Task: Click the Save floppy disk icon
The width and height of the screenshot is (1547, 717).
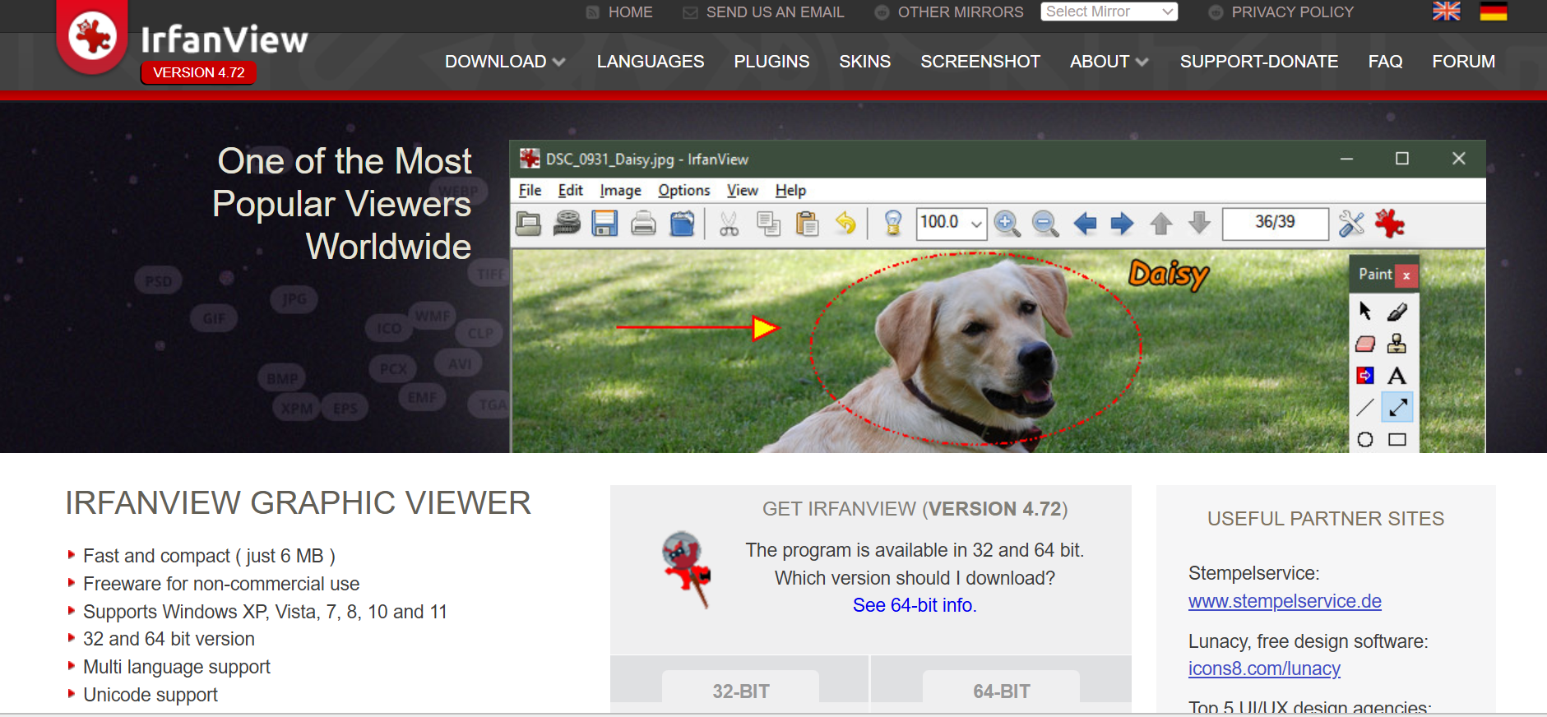Action: click(604, 224)
